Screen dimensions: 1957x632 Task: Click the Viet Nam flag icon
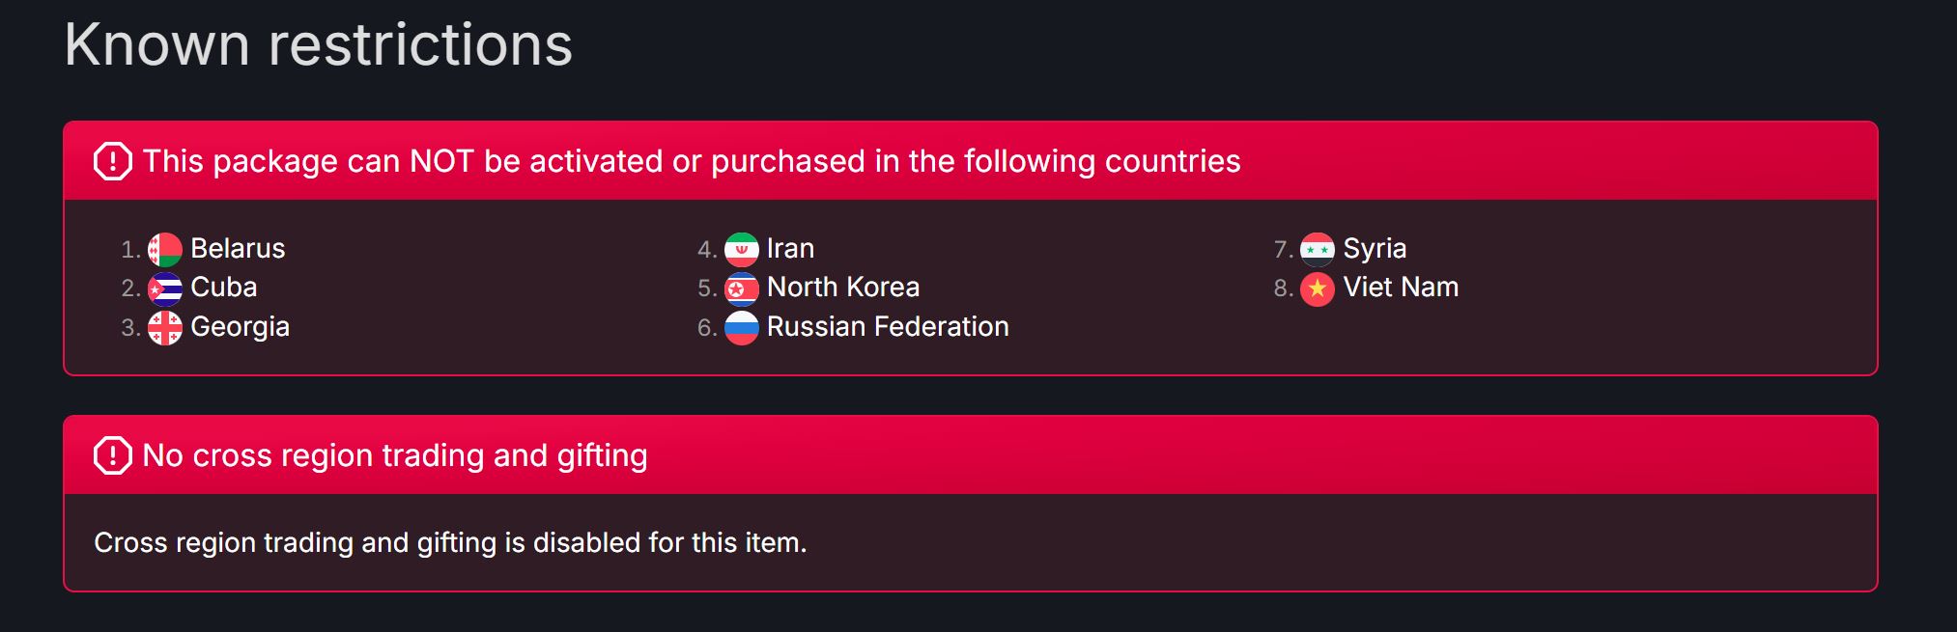pyautogui.click(x=1318, y=289)
